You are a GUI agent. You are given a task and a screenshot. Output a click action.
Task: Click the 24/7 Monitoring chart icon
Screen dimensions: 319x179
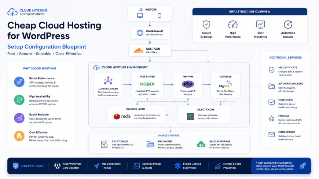point(260,24)
